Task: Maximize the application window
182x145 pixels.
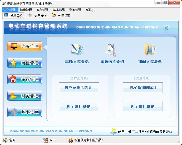Action: point(165,3)
